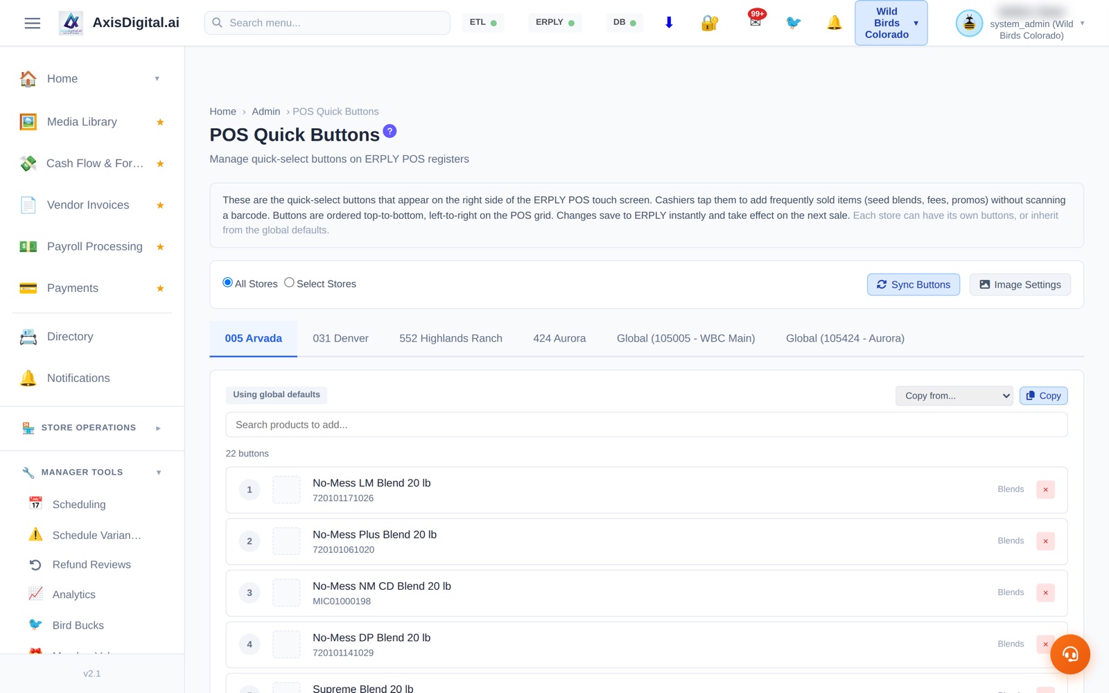This screenshot has height=693, width=1109.
Task: Open the hamburger menu
Action: pyautogui.click(x=33, y=23)
